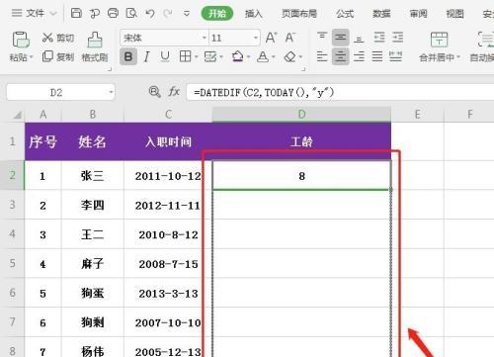Click the formula bar with DATEDIF formula
The image size is (494, 357).
[x=339, y=92]
